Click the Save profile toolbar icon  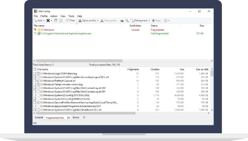pos(102,21)
